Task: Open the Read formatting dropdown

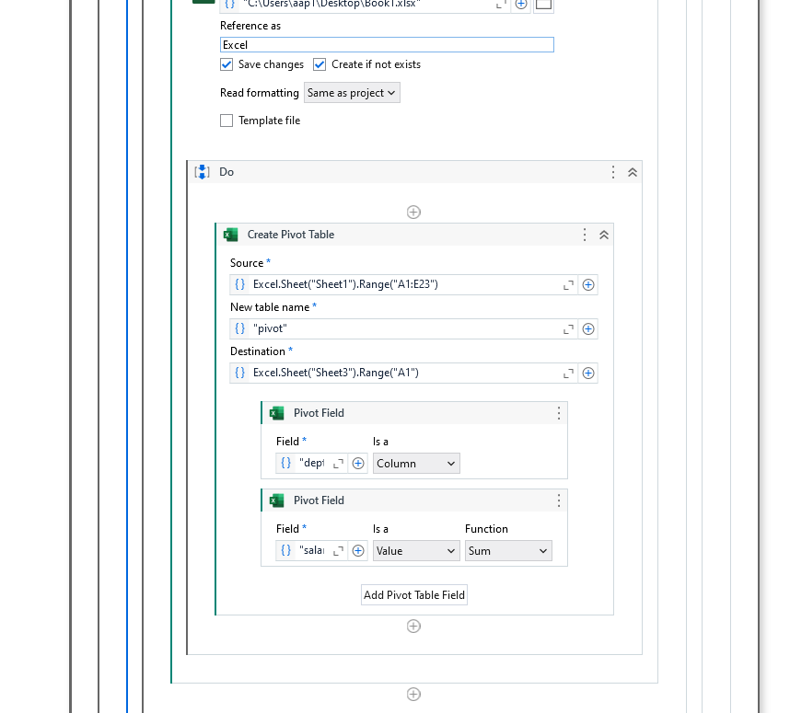Action: (x=352, y=92)
